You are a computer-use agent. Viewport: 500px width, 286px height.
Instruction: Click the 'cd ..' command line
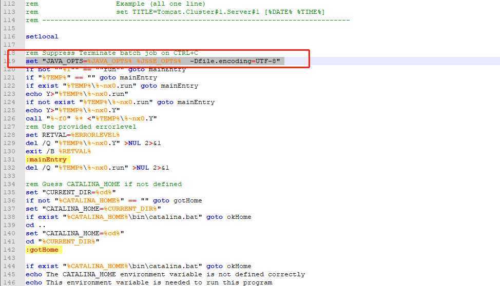coord(36,225)
